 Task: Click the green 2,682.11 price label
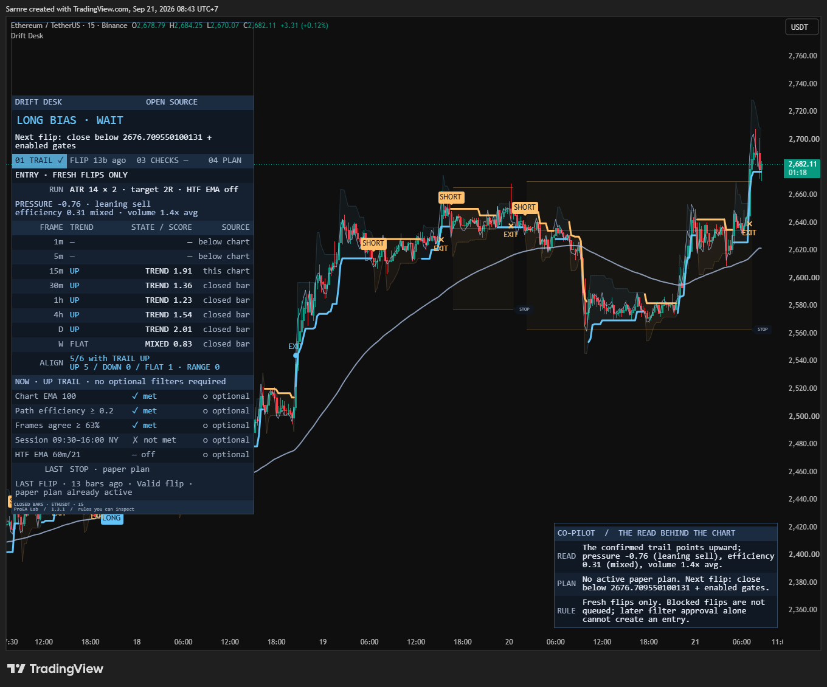click(803, 164)
